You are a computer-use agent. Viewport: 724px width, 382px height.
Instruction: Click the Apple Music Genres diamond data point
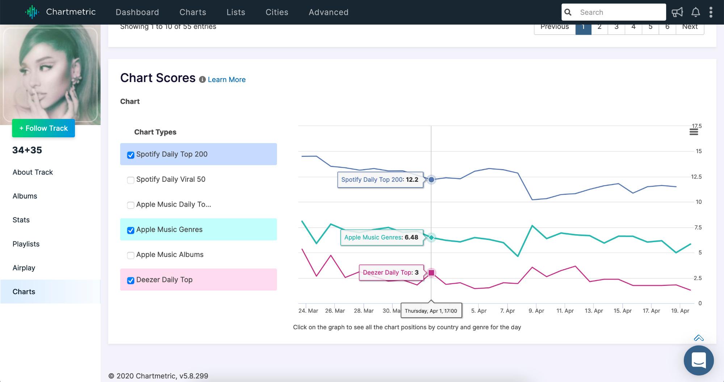click(431, 237)
